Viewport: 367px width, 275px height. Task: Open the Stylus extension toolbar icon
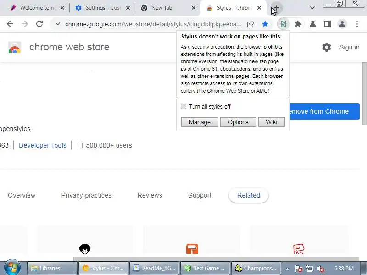point(284,24)
